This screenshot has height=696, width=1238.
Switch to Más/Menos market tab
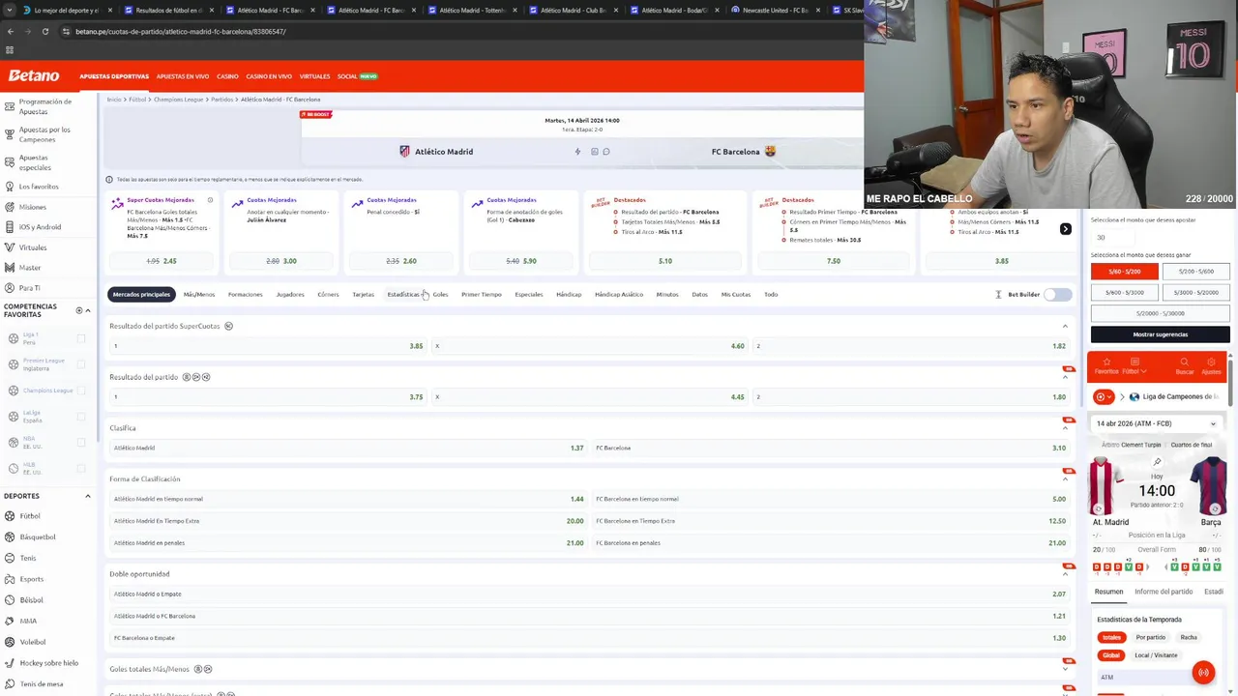(x=199, y=295)
